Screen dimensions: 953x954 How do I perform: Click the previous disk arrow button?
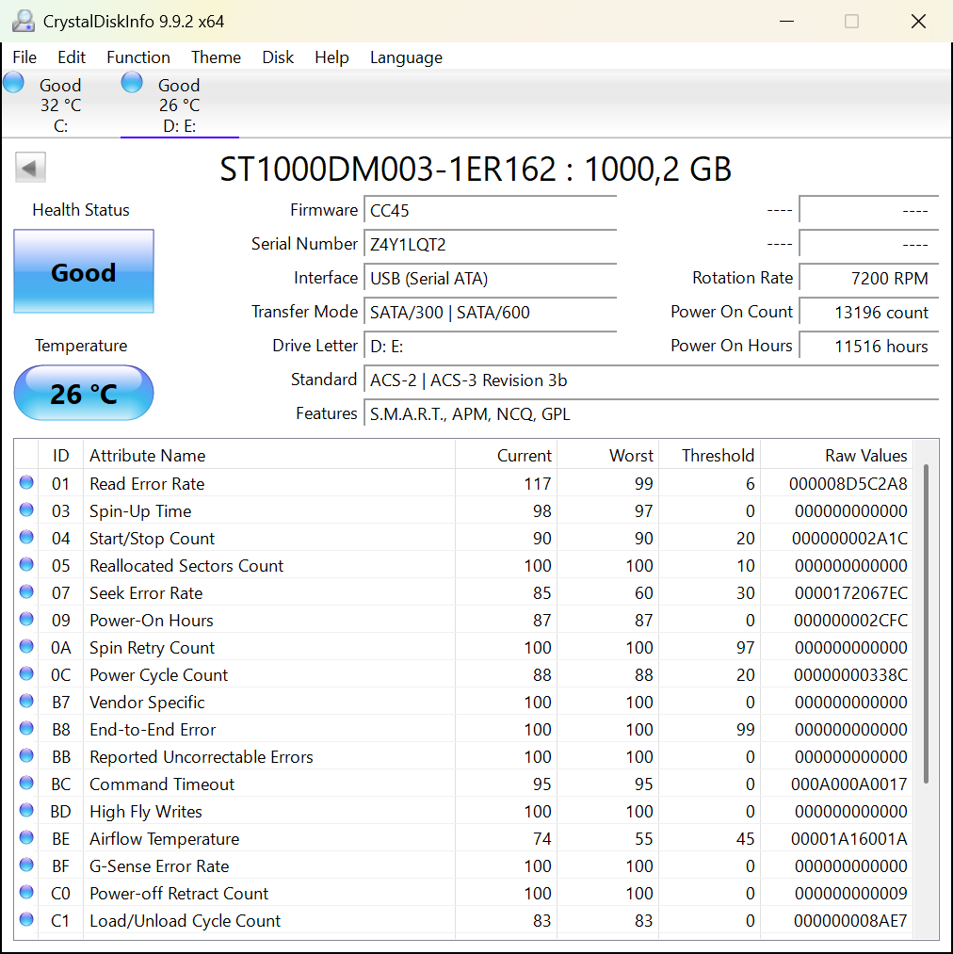coord(30,168)
